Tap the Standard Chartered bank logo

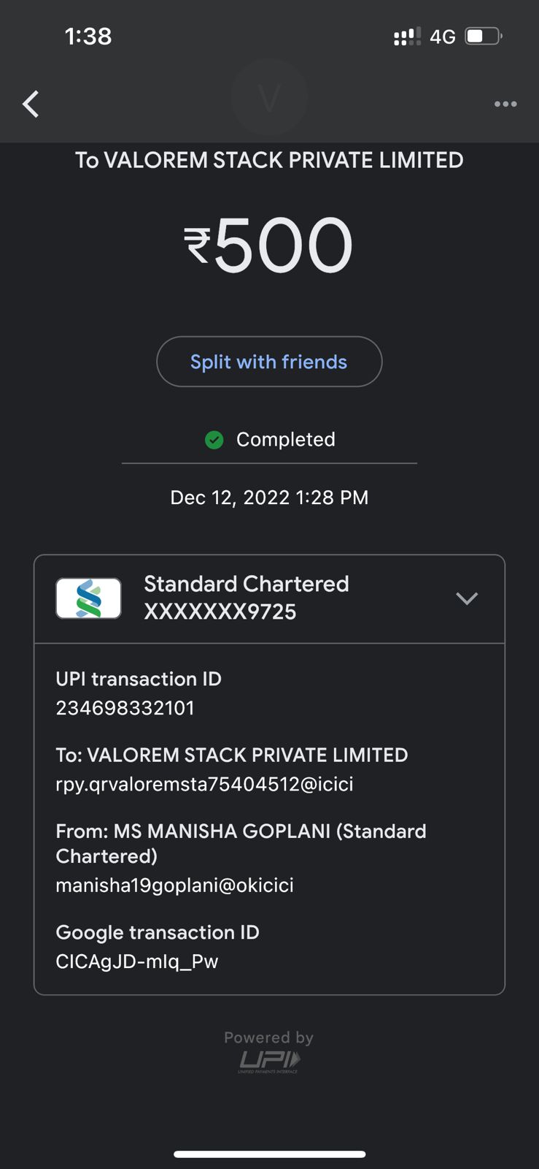tap(89, 598)
